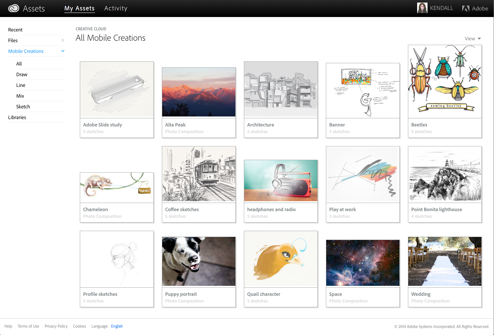Click Kendall's profile avatar picture
This screenshot has width=494, height=335.
coord(422,8)
